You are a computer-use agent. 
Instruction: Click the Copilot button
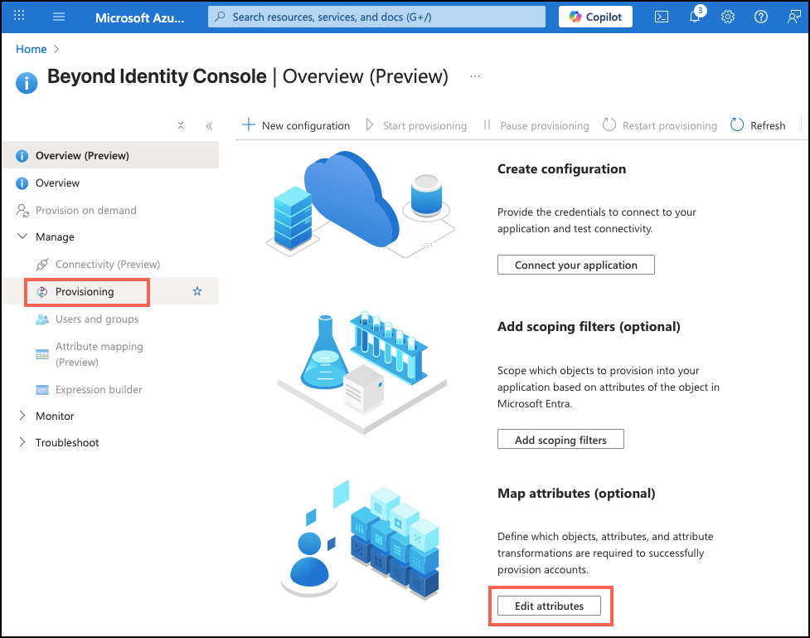point(595,17)
